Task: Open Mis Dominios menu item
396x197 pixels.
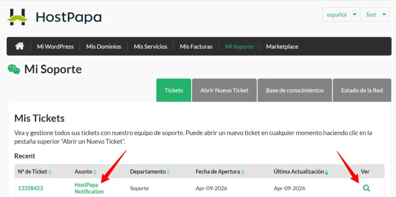Action: click(104, 46)
